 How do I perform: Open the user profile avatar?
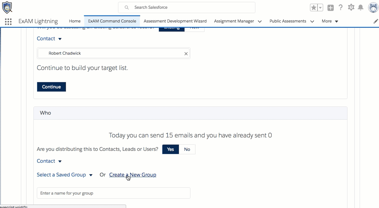pyautogui.click(x=373, y=7)
